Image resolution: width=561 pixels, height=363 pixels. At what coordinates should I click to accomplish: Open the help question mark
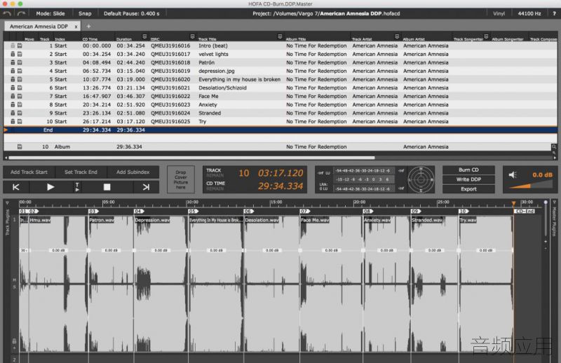coord(554,13)
